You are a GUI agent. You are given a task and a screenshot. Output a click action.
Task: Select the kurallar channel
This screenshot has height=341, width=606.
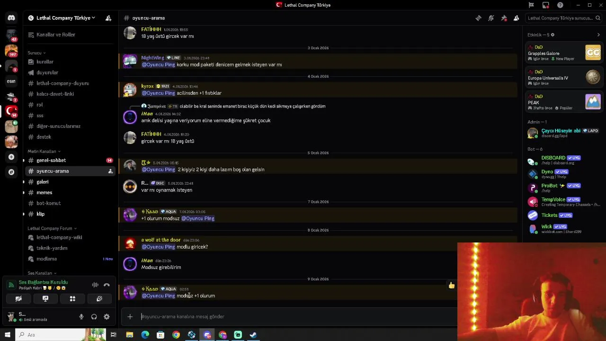pos(70,62)
